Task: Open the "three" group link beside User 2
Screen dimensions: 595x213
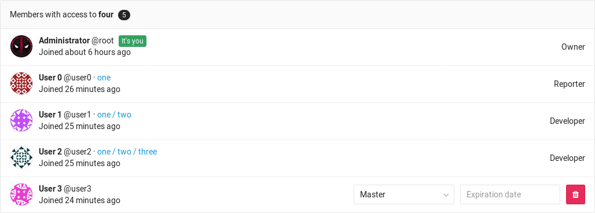Action: [x=148, y=152]
